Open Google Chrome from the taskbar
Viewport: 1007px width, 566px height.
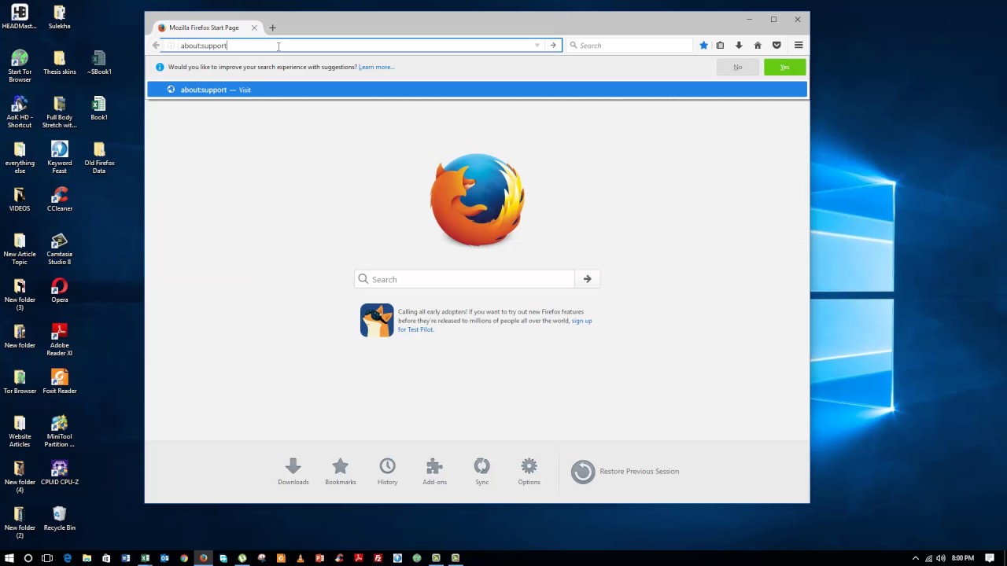(184, 558)
